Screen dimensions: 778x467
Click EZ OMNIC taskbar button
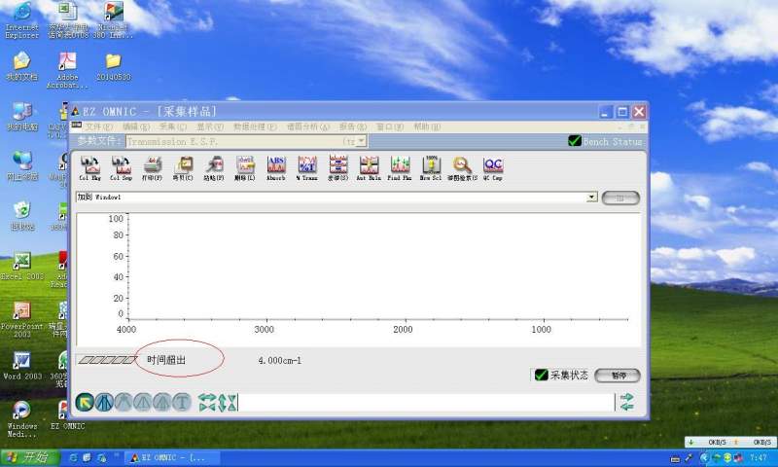click(x=172, y=457)
